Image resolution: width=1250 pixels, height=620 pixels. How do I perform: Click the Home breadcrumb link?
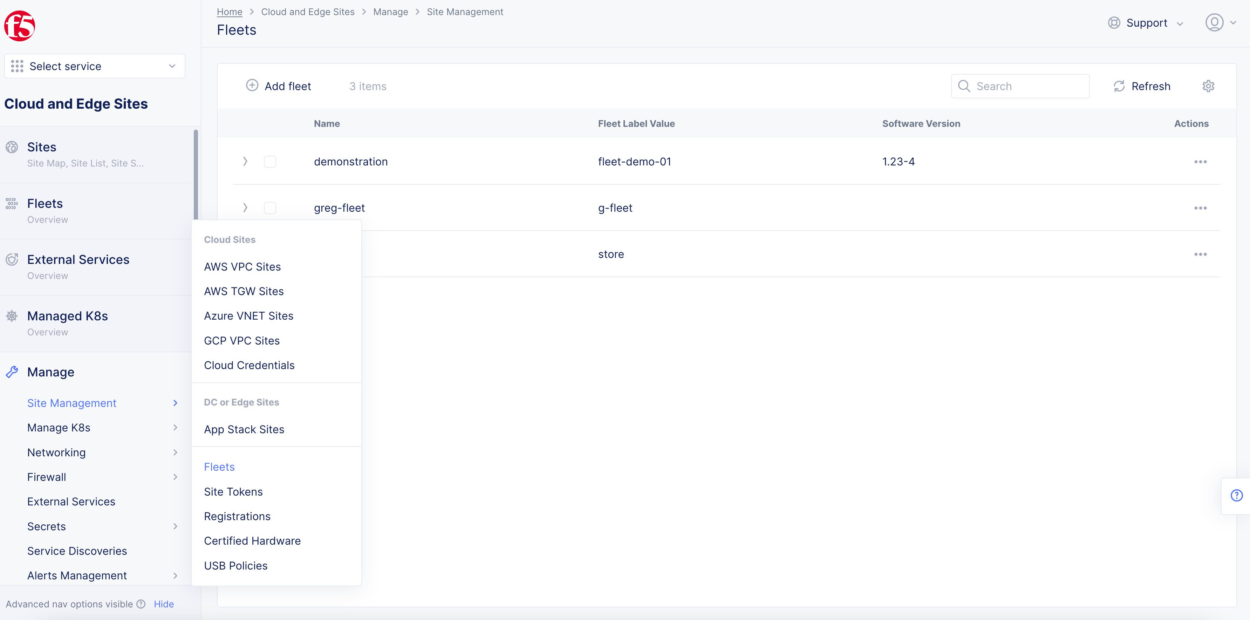click(x=229, y=12)
